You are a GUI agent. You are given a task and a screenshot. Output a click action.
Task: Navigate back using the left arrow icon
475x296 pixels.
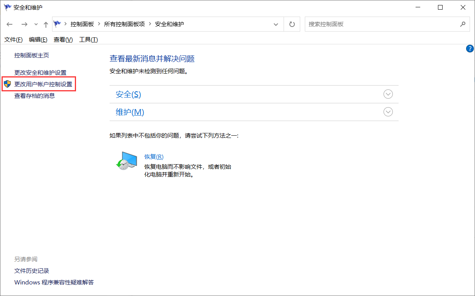point(9,24)
